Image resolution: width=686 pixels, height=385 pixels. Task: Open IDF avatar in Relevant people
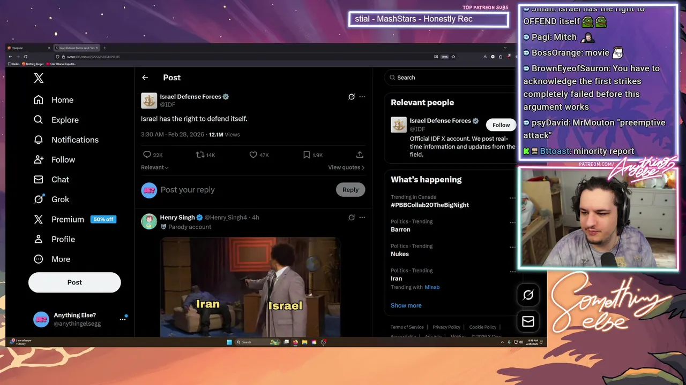coord(399,125)
